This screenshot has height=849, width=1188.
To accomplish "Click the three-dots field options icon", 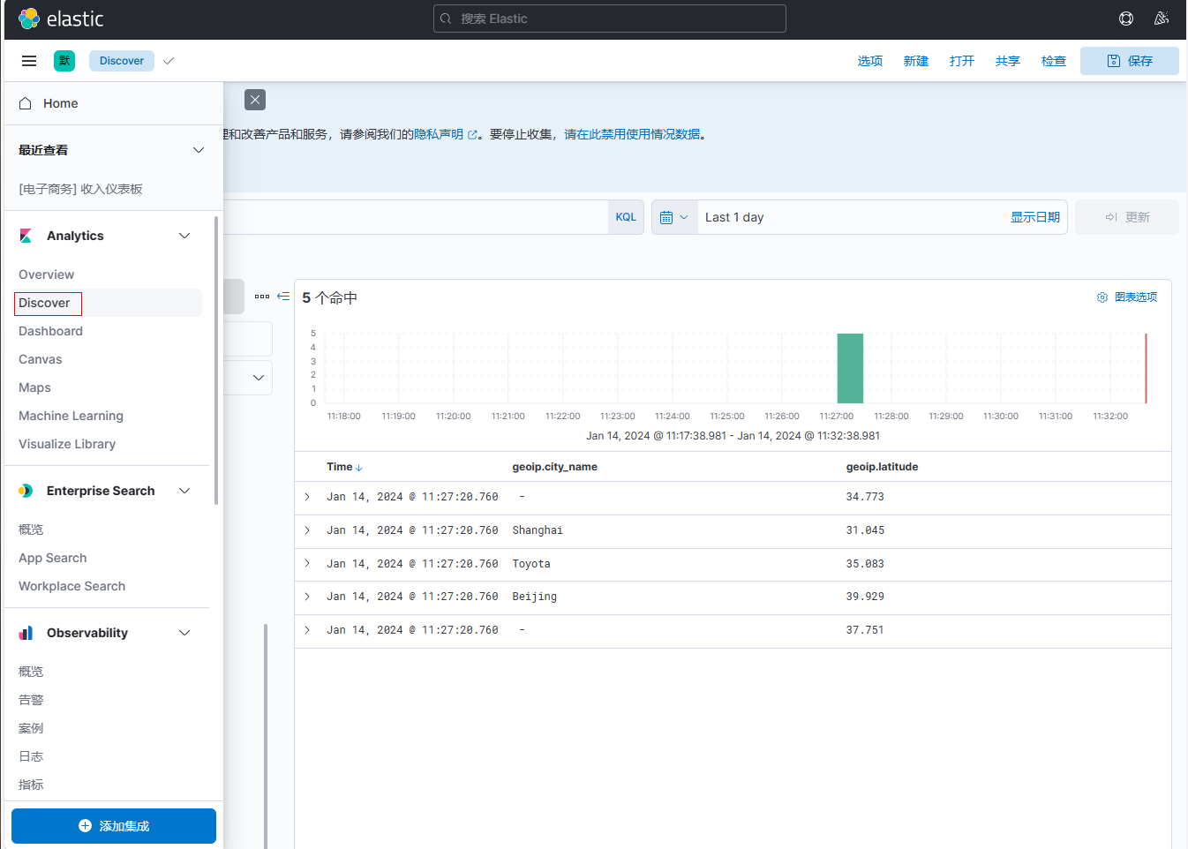I will [262, 297].
